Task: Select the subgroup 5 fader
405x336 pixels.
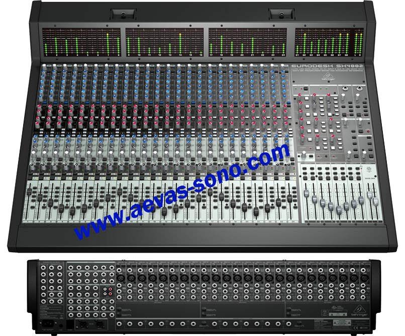Action: point(339,210)
